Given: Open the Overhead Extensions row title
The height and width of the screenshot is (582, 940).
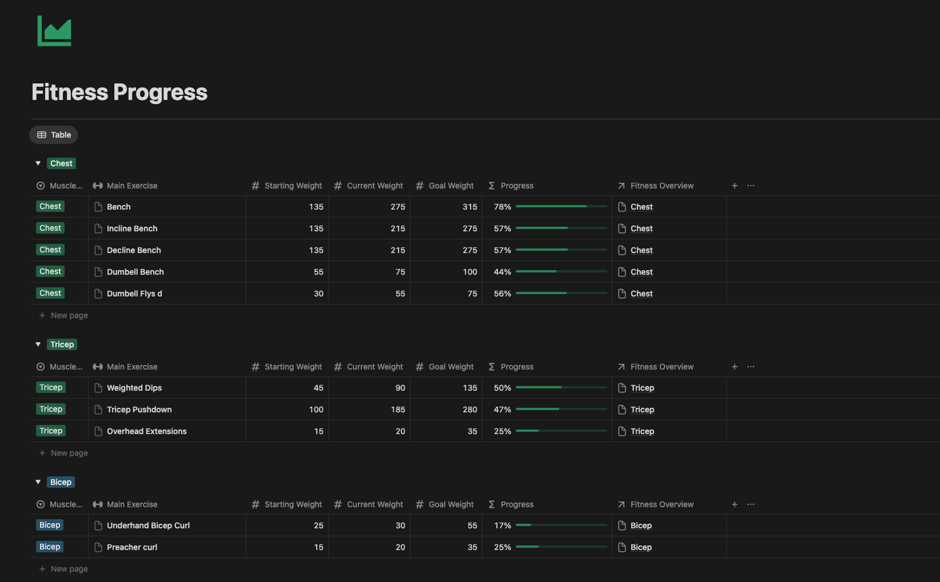Looking at the screenshot, I should click(147, 432).
